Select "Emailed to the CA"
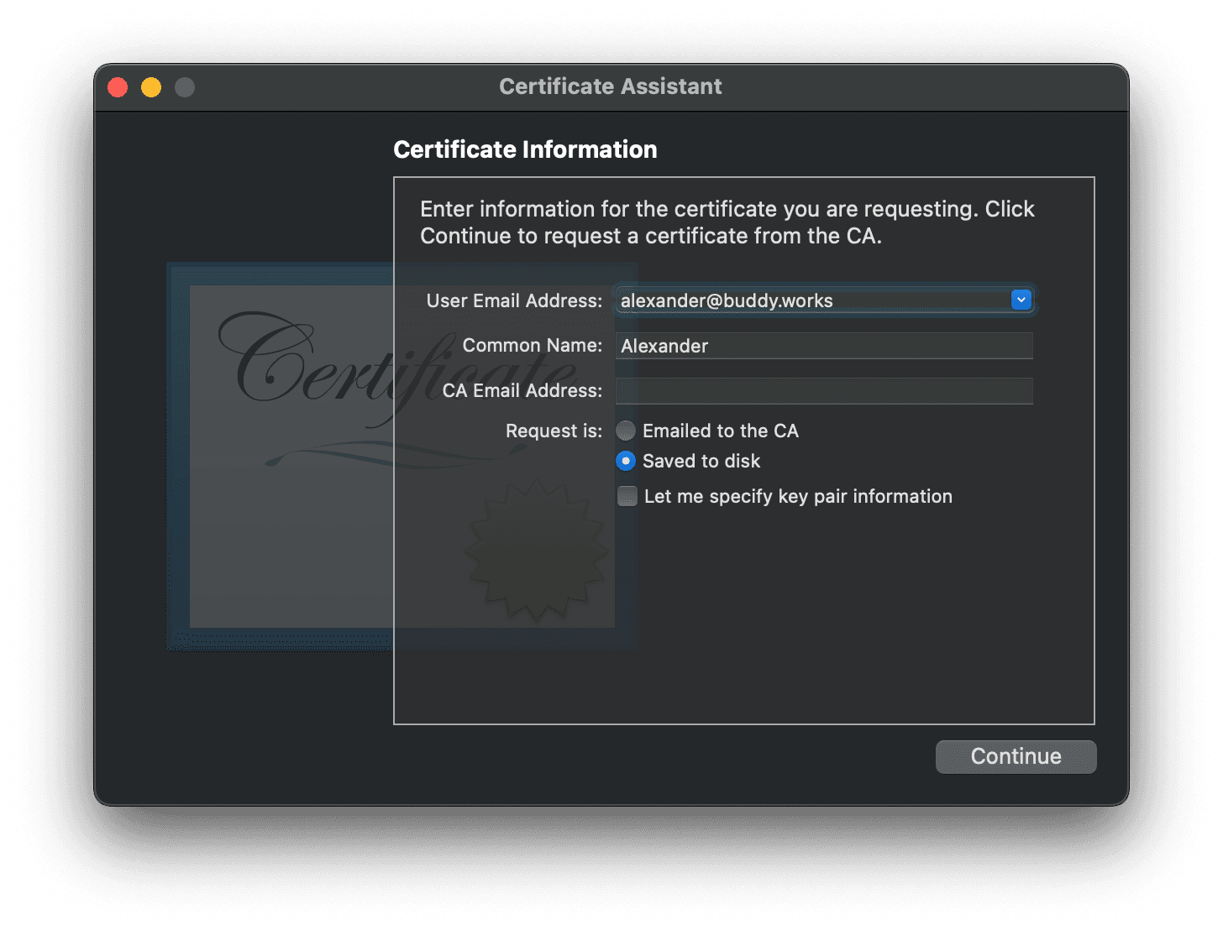Screen dimensions: 1223x930 626,430
